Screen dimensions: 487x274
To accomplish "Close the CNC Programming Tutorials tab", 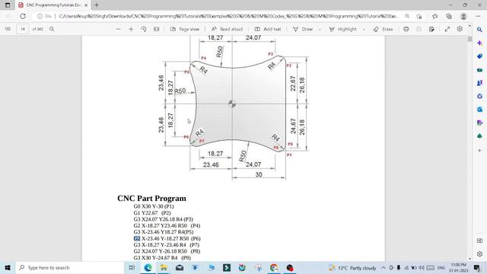I will pos(86,5).
